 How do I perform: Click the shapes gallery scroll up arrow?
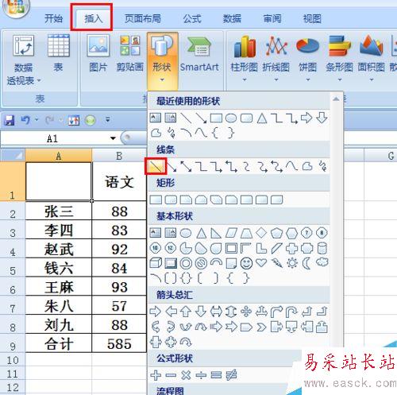(336, 99)
